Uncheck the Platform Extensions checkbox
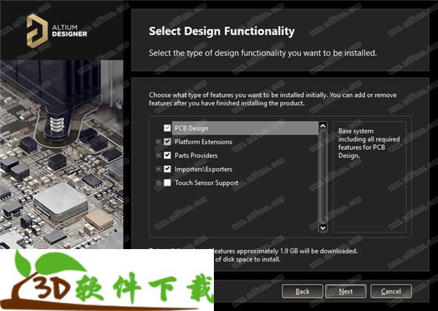Screen dimensions: 438x311 coord(167,142)
